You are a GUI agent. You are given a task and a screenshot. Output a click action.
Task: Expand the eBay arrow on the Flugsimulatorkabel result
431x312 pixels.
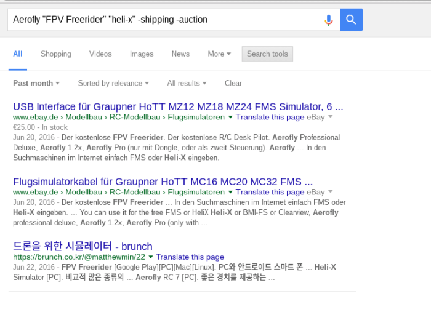[x=331, y=192]
